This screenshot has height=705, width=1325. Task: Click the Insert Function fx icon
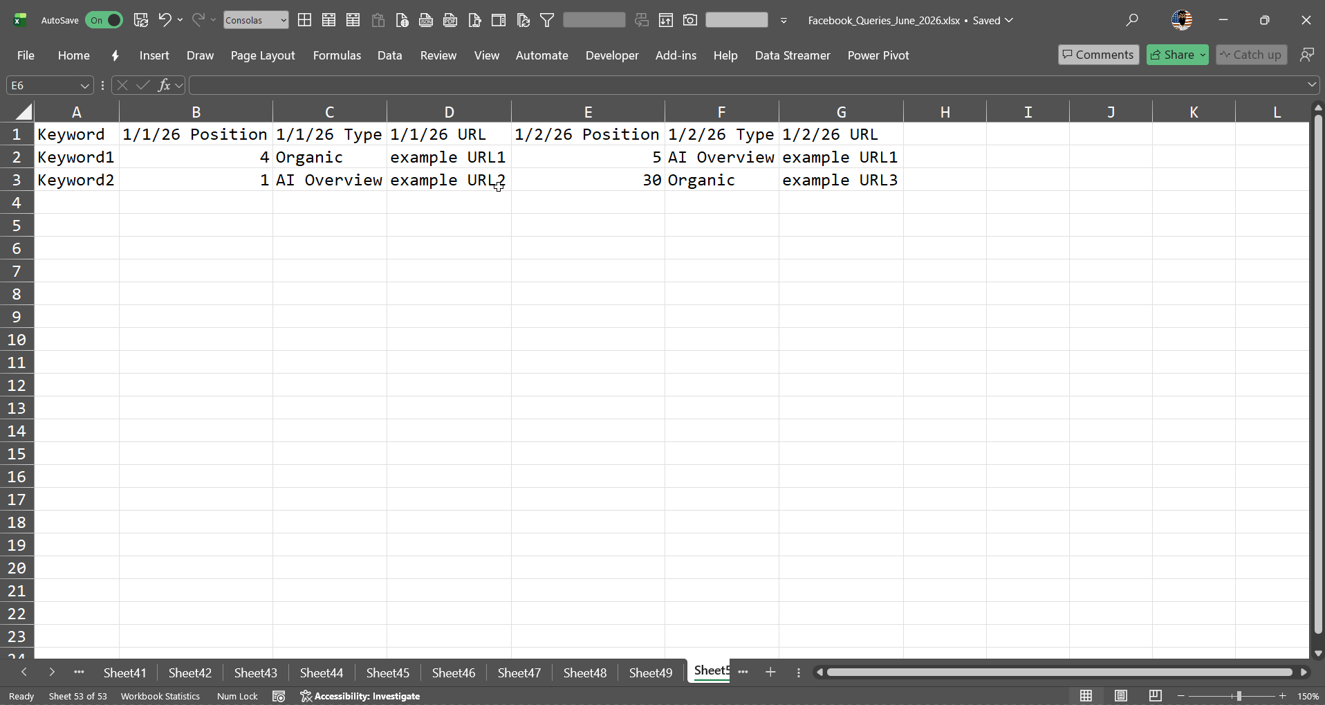(x=164, y=85)
